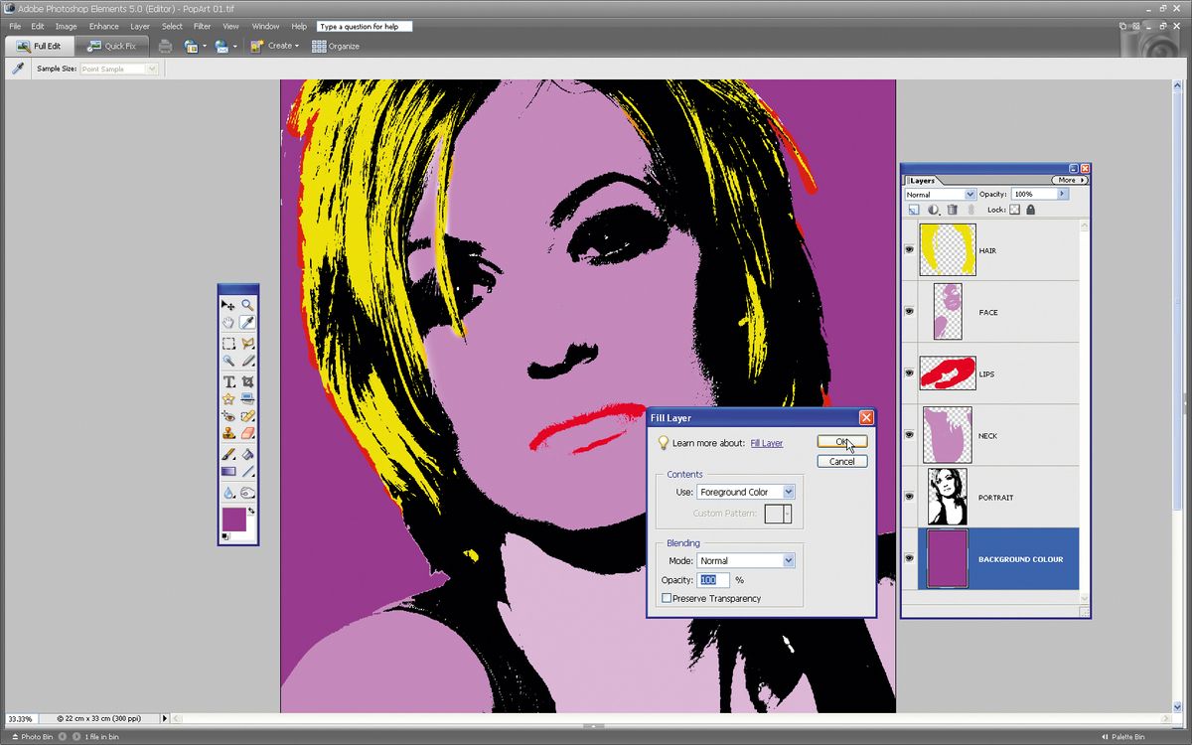Click the 'Type a question for help' field
This screenshot has width=1192, height=745.
click(364, 26)
